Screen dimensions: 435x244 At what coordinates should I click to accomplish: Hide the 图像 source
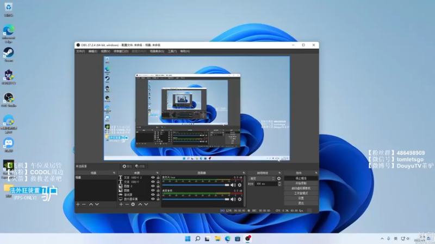(x=153, y=190)
